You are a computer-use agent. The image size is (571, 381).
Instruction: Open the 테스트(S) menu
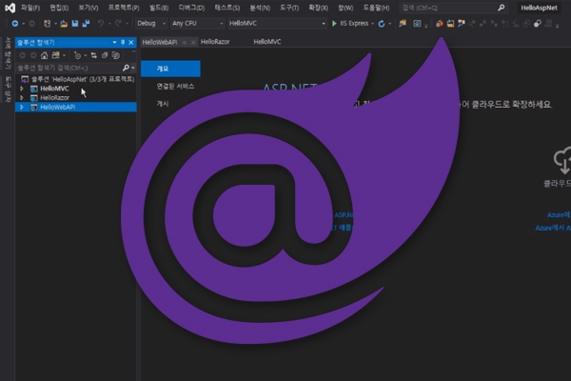pos(226,8)
